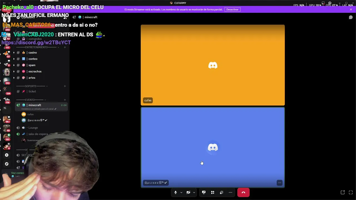The height and width of the screenshot is (200, 356).
Task: Open the soundboard
Action: (x=221, y=192)
